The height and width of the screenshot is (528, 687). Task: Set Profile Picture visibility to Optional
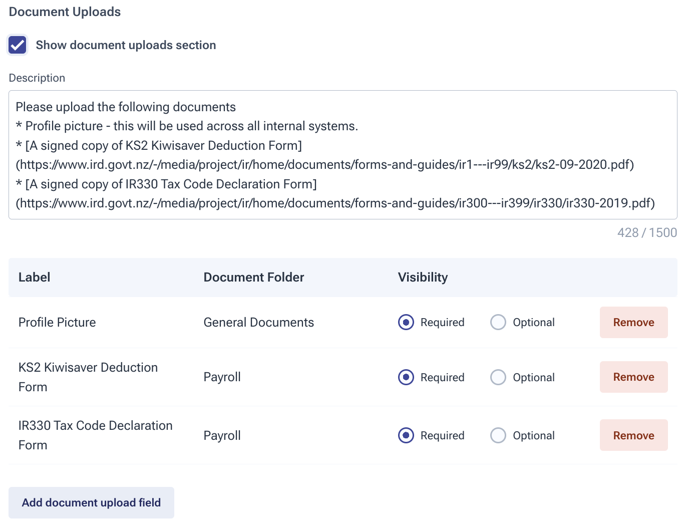click(x=498, y=322)
